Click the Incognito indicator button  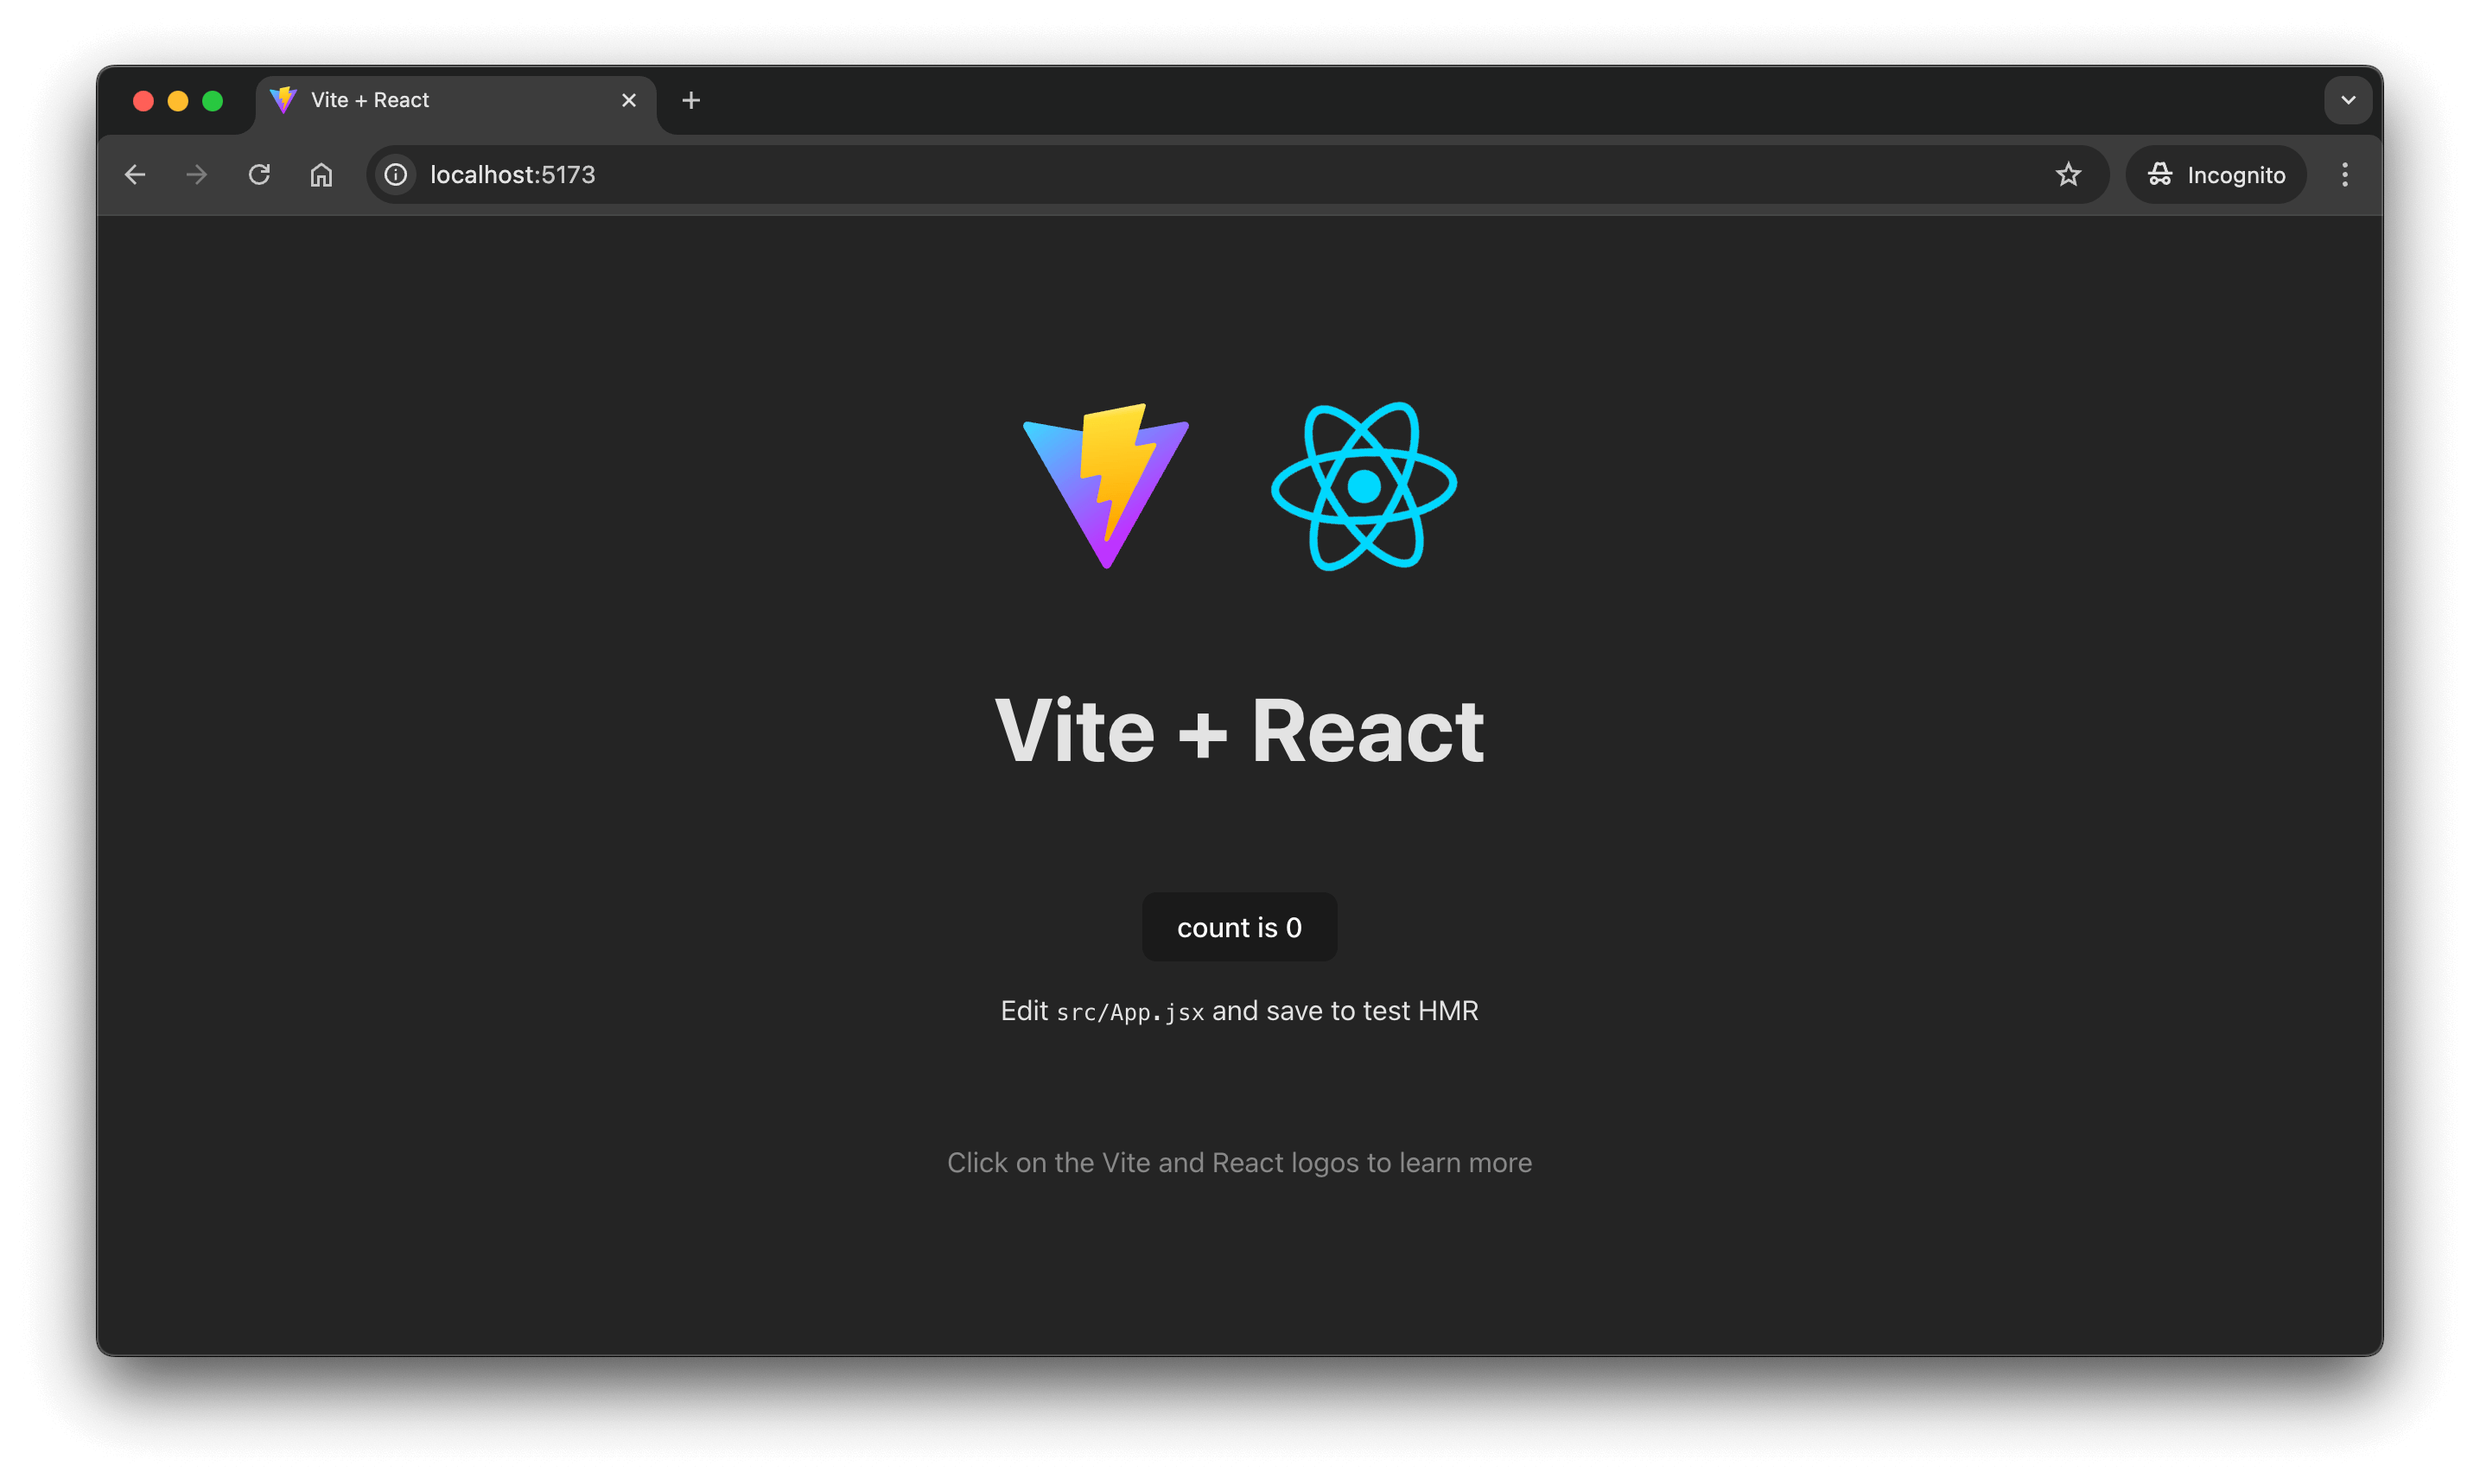[2215, 175]
